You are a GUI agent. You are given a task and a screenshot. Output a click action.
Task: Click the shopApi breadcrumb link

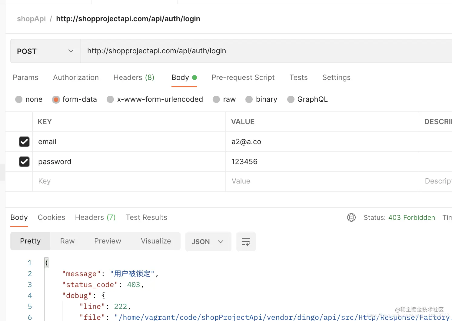(31, 19)
